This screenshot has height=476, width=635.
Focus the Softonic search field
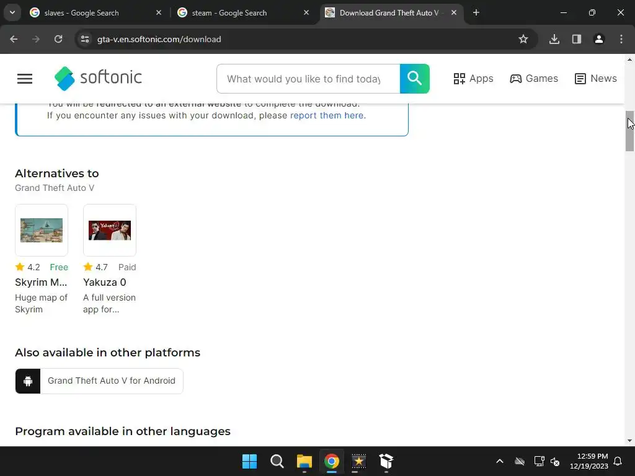[308, 79]
